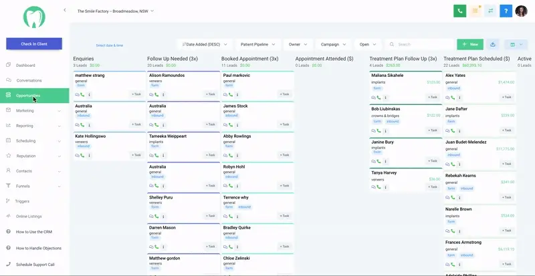Viewport: 535px width, 276px height.
Task: Add a task on Shelley Puru card
Action: click(x=211, y=216)
